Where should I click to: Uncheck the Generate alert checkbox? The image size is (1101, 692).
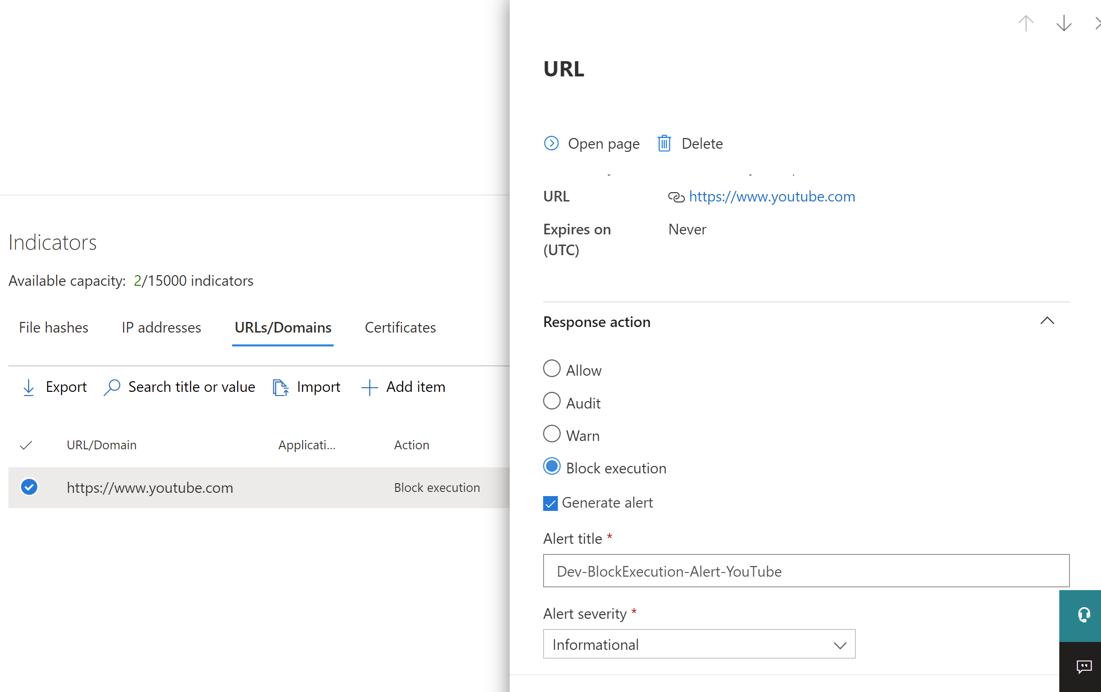[x=550, y=503]
